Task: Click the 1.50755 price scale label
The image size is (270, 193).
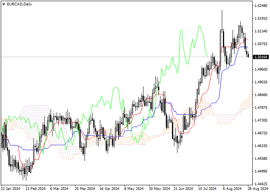Action: [x=261, y=44]
